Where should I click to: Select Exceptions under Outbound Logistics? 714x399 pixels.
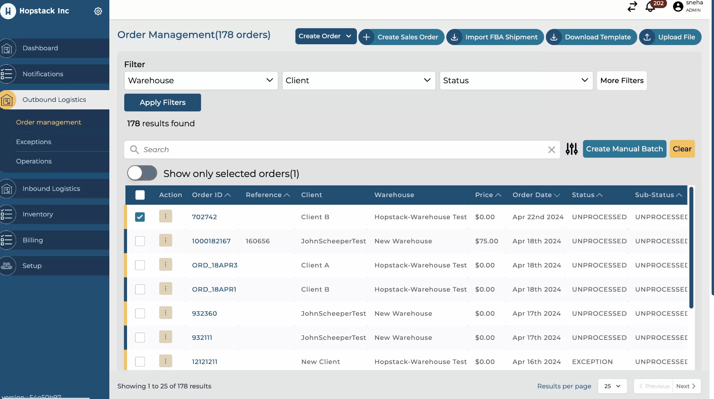[34, 142]
